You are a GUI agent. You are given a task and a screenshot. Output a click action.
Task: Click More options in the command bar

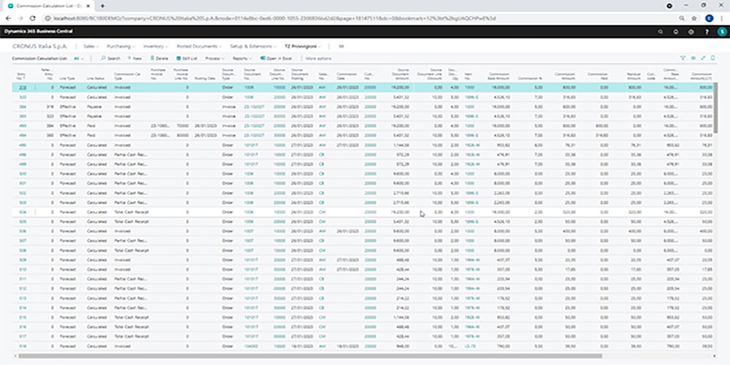318,58
